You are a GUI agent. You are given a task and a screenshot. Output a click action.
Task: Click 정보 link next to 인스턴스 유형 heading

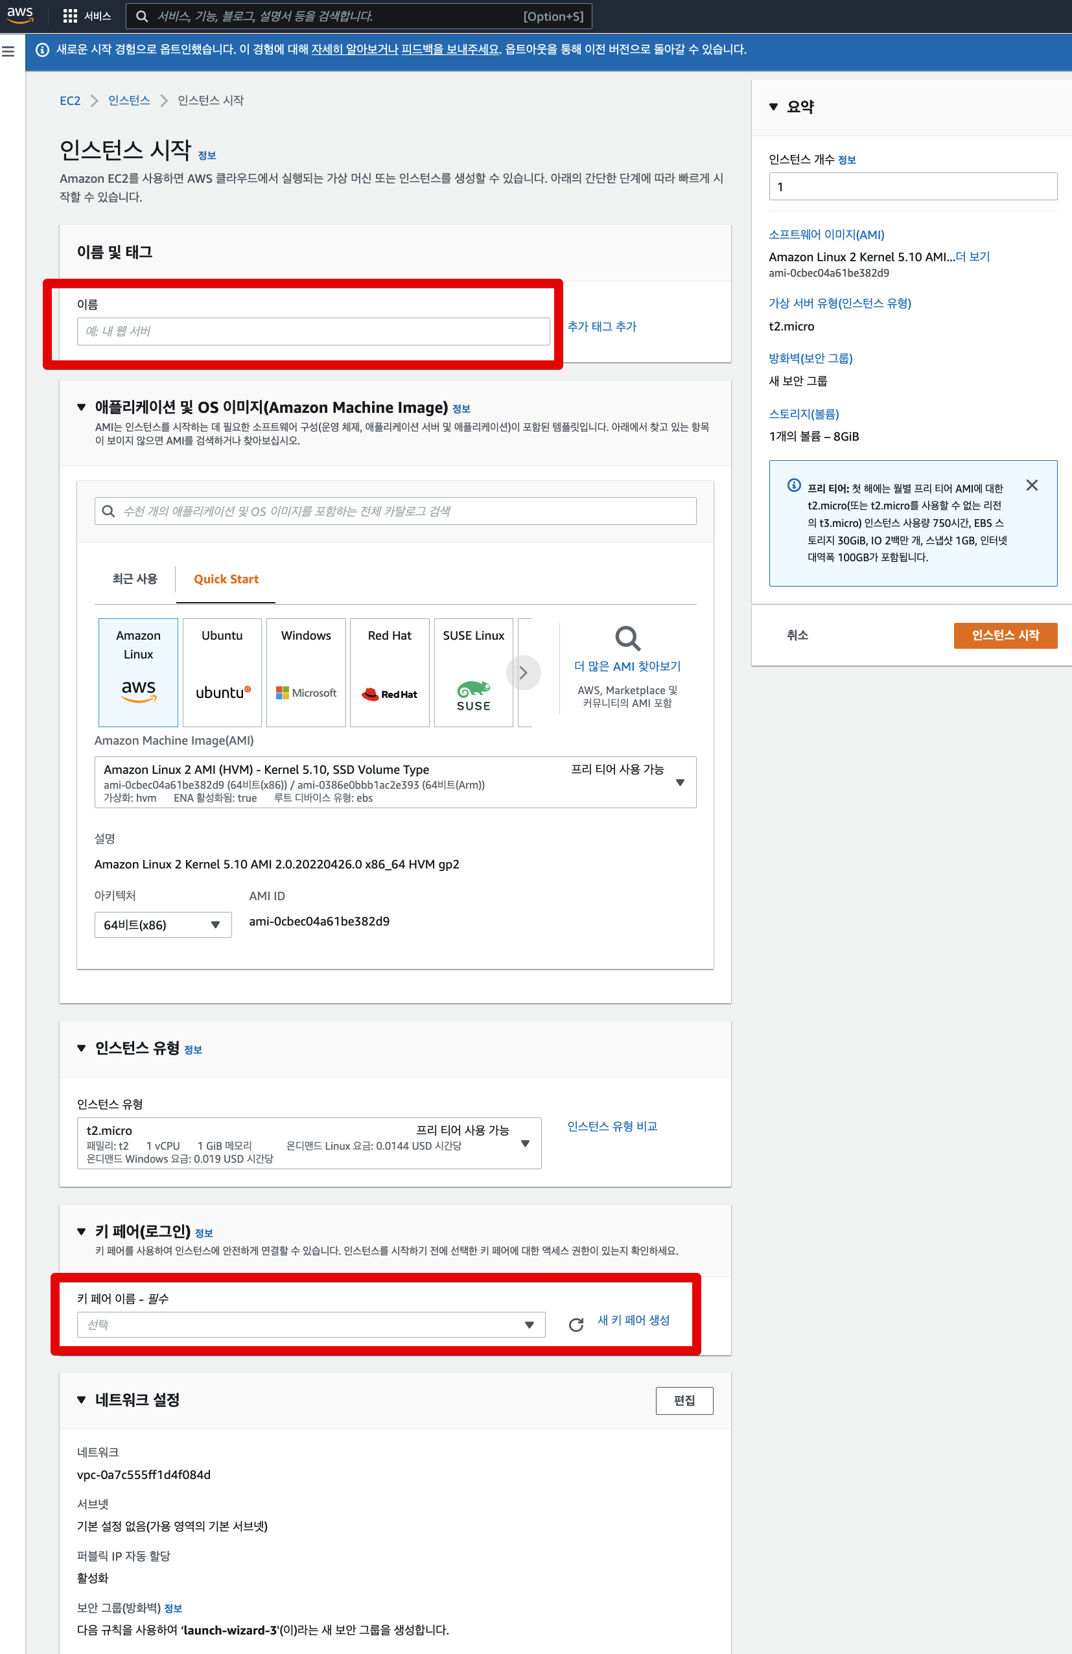point(193,1049)
